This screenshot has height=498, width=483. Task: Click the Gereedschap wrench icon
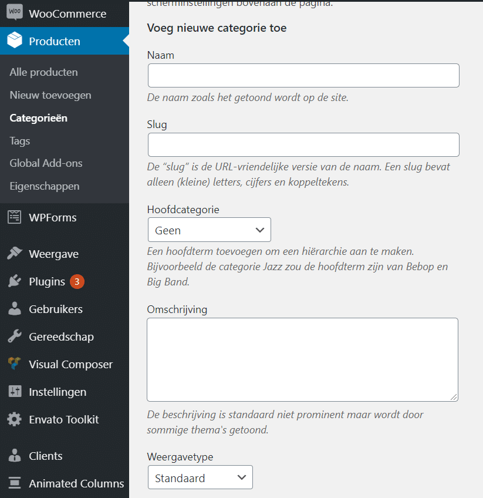15,336
